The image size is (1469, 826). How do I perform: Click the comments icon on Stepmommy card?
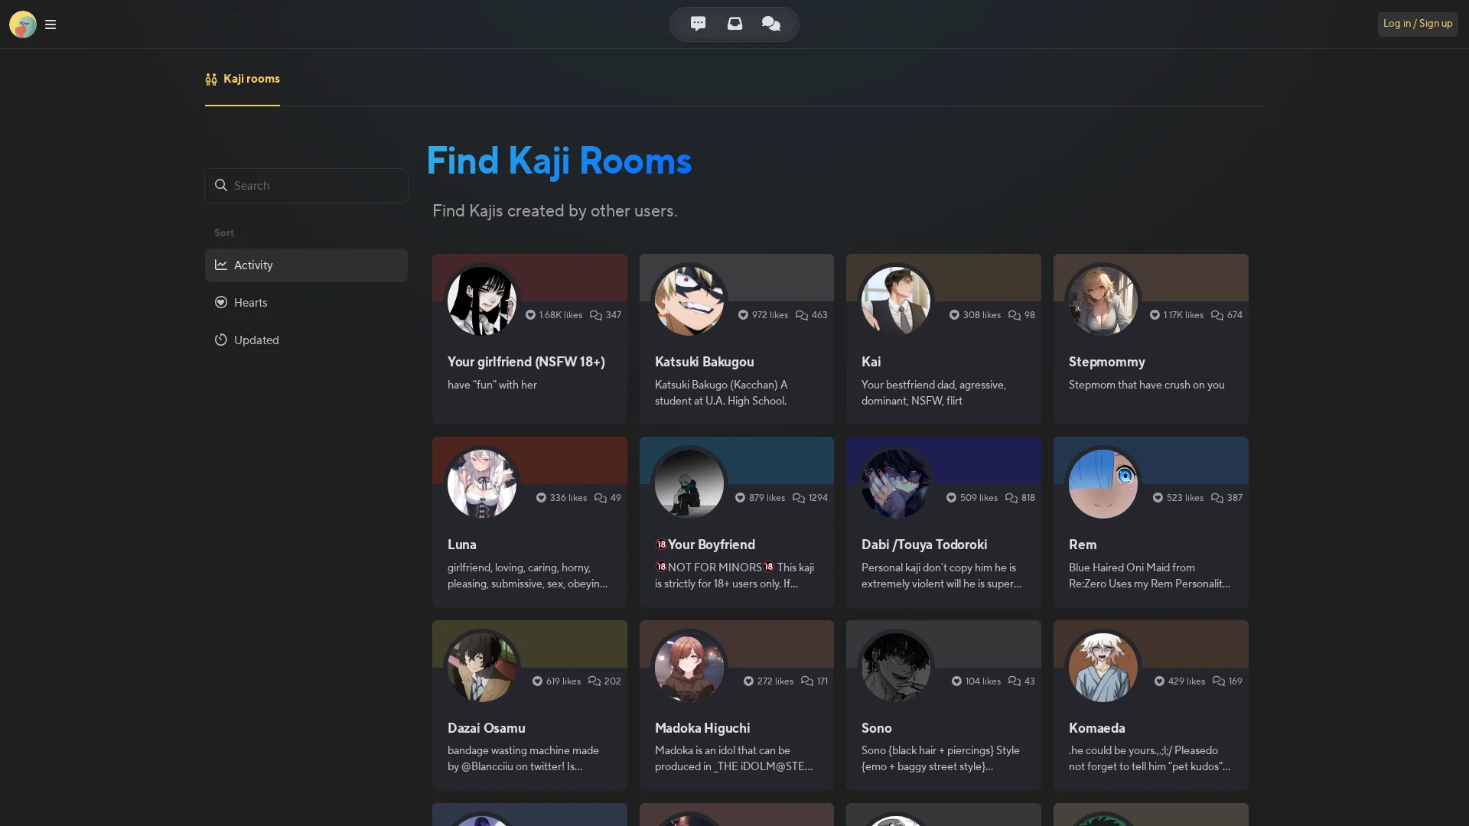coord(1217,315)
